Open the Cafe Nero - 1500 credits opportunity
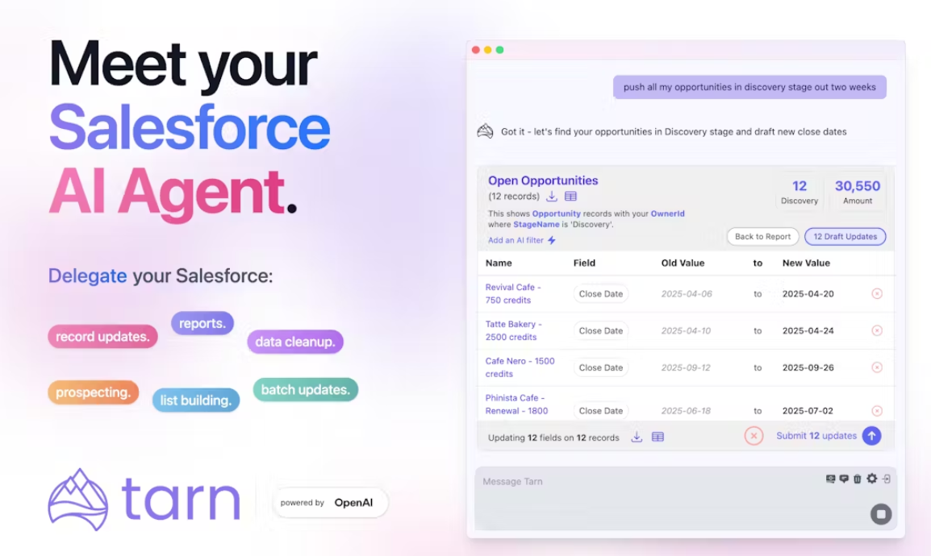 tap(520, 367)
